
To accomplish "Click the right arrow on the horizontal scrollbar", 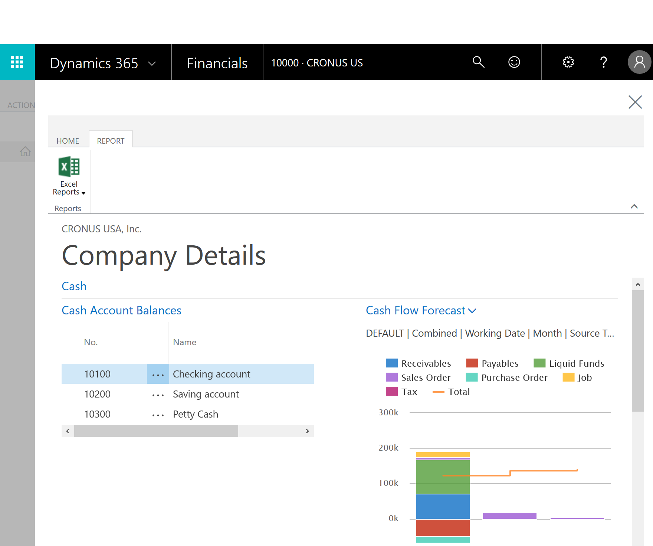I will [307, 431].
